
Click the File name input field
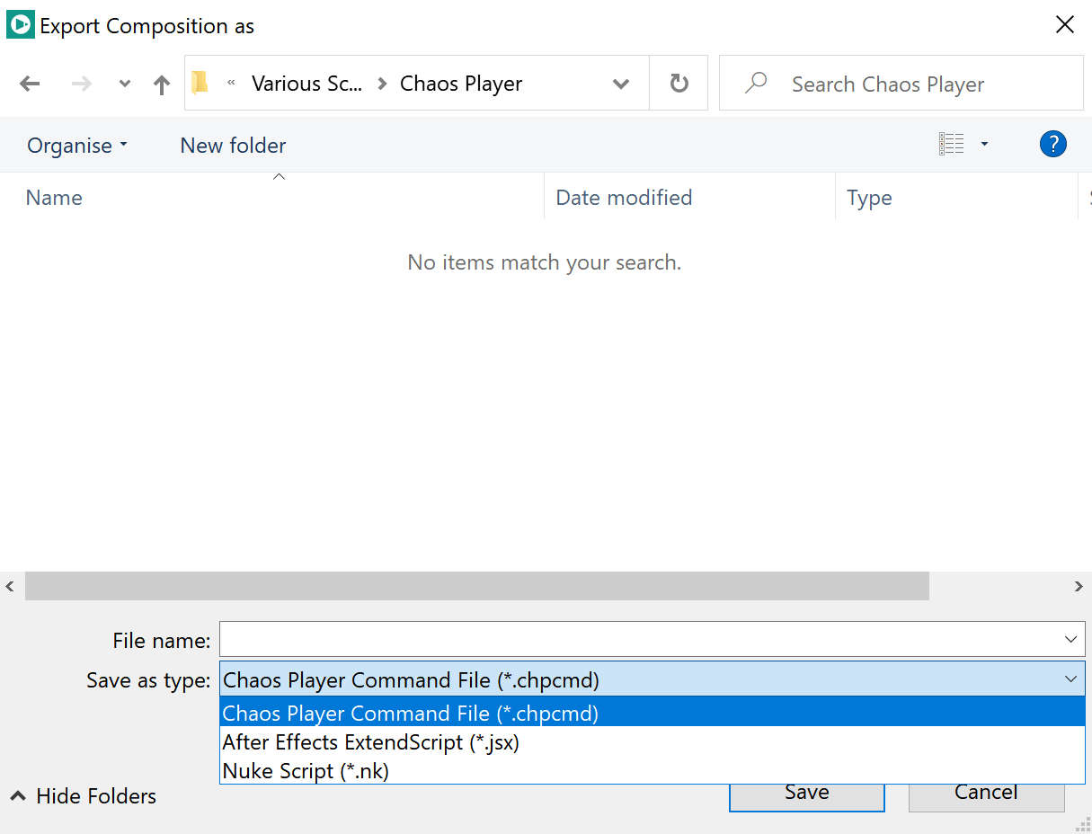(x=640, y=640)
